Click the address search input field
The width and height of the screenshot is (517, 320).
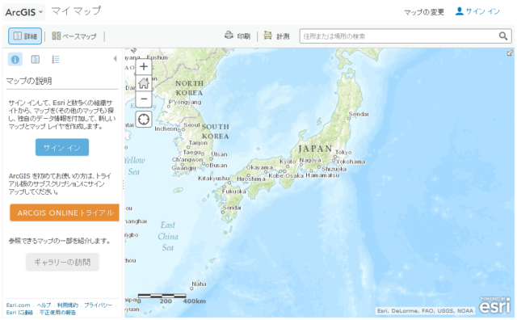click(x=398, y=36)
